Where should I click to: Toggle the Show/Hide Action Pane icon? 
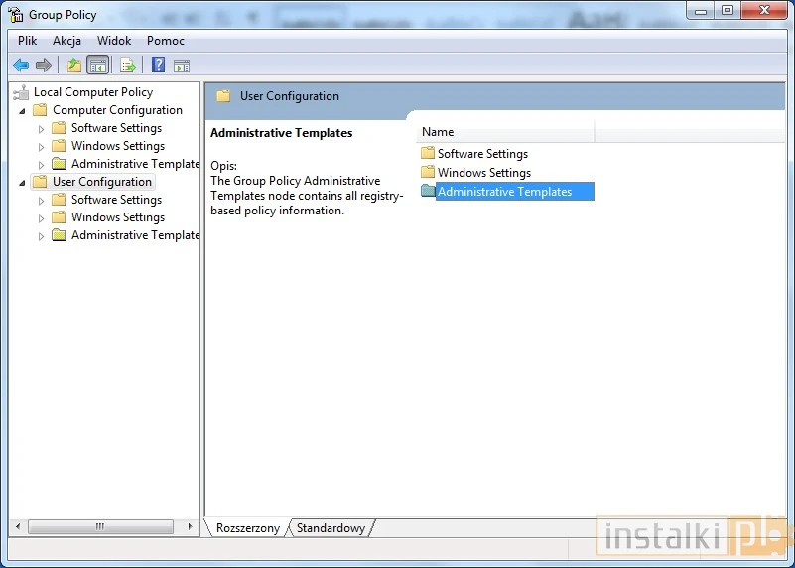[182, 66]
